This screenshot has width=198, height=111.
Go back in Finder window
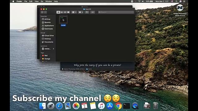coord(42,12)
